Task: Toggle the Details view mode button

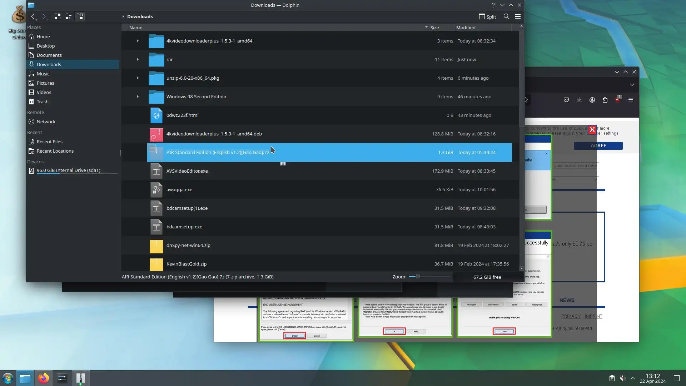Action: pos(80,16)
